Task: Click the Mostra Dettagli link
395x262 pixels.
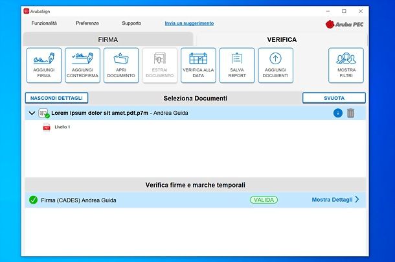Action: 332,200
